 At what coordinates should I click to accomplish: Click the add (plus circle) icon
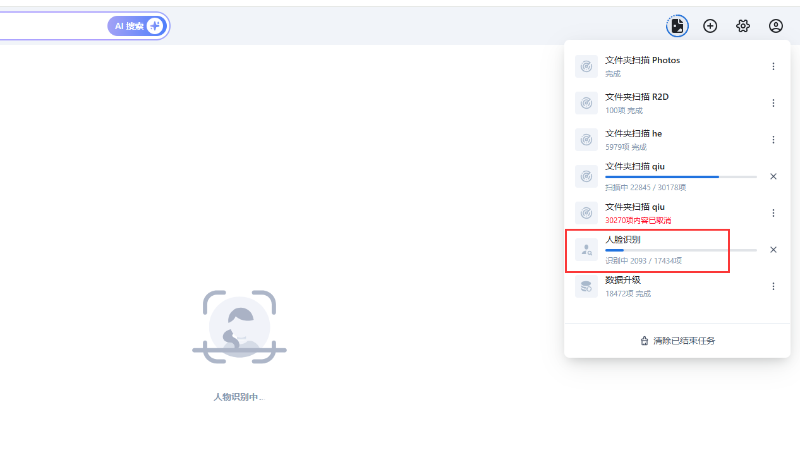(x=710, y=26)
